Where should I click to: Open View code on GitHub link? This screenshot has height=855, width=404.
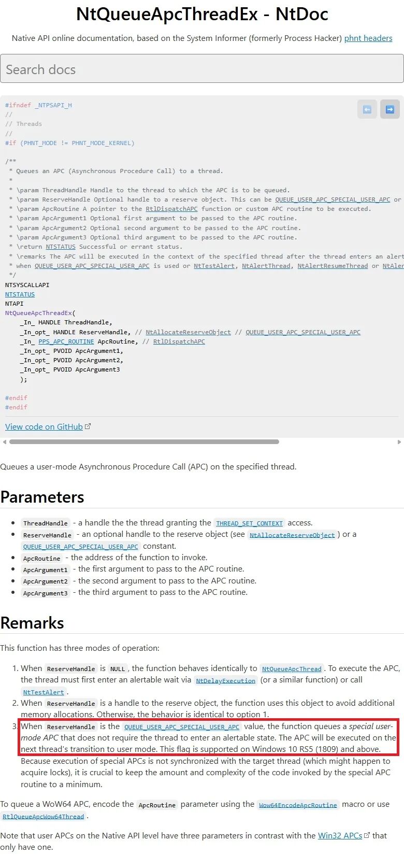[44, 426]
